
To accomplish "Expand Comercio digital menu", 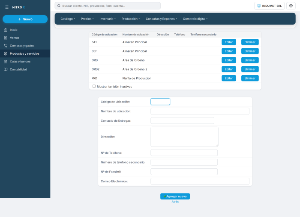I will click(x=195, y=19).
